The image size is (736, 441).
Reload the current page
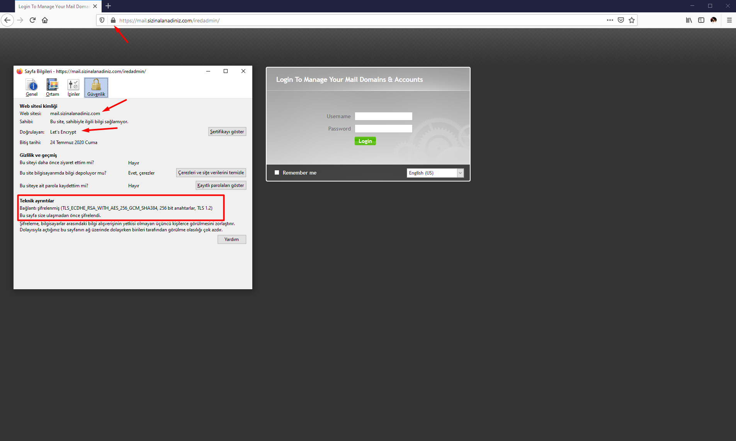(32, 20)
